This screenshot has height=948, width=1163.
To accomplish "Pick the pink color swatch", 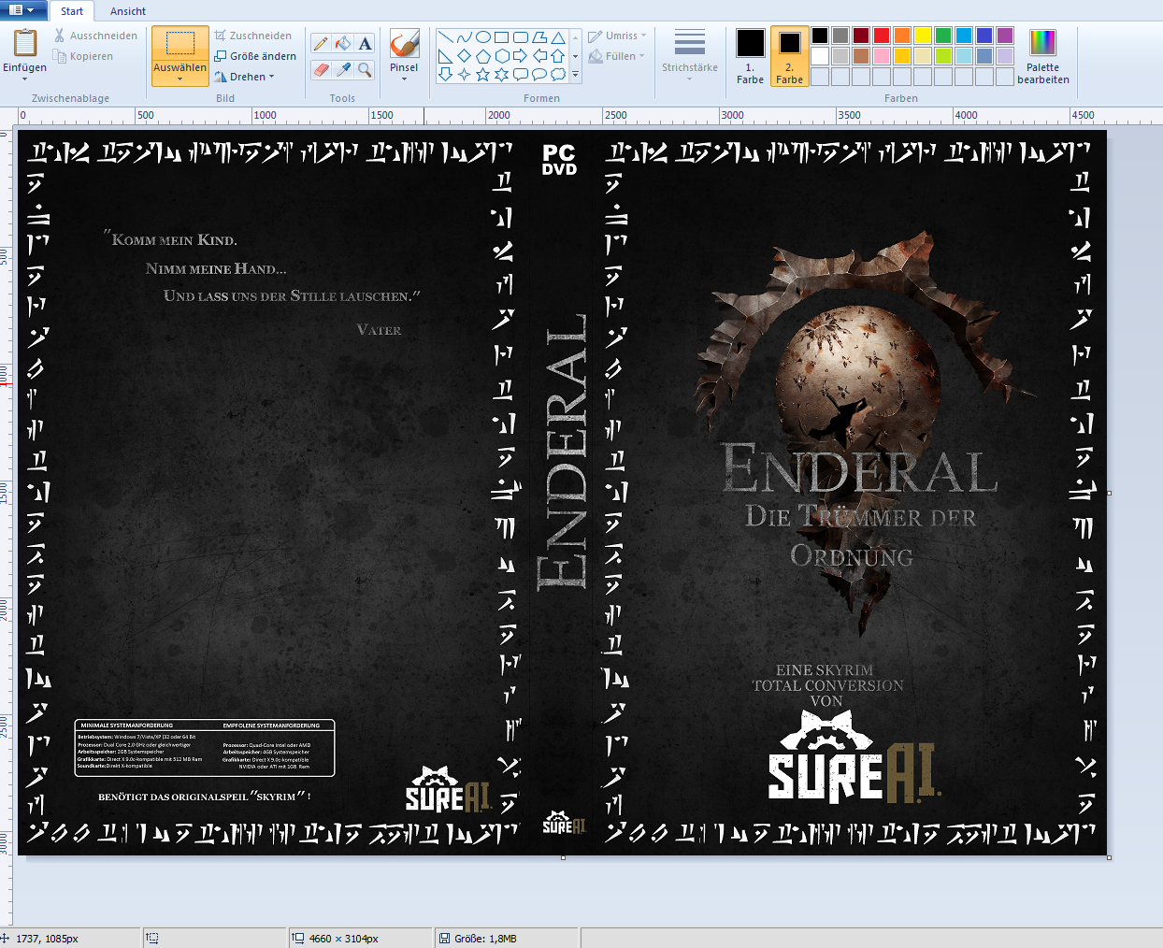I will (x=882, y=56).
